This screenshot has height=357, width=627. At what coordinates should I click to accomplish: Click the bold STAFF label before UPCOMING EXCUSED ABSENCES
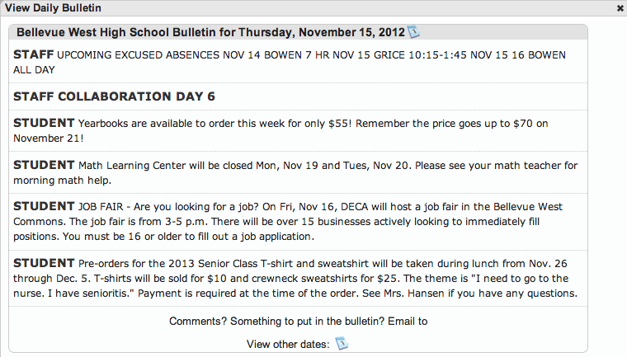click(x=34, y=54)
